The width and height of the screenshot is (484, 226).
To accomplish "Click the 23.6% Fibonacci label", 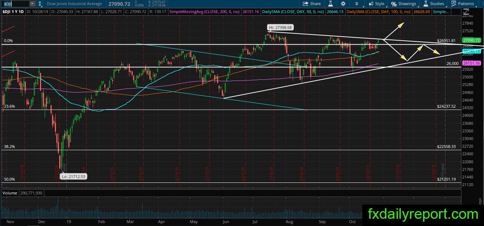I will click(x=9, y=106).
